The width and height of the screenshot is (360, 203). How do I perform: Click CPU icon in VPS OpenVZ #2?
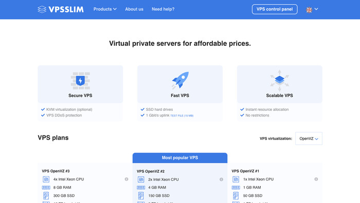(x=141, y=179)
